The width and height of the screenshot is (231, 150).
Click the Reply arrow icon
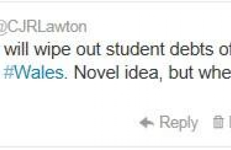pos(147,122)
